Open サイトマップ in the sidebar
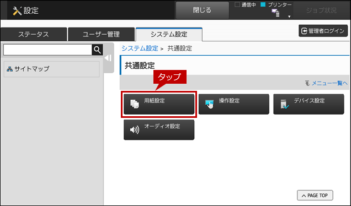This screenshot has width=351, height=206. click(x=51, y=69)
